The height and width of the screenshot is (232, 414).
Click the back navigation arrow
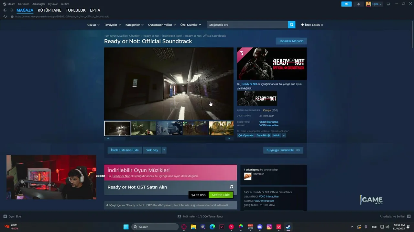tap(5, 10)
